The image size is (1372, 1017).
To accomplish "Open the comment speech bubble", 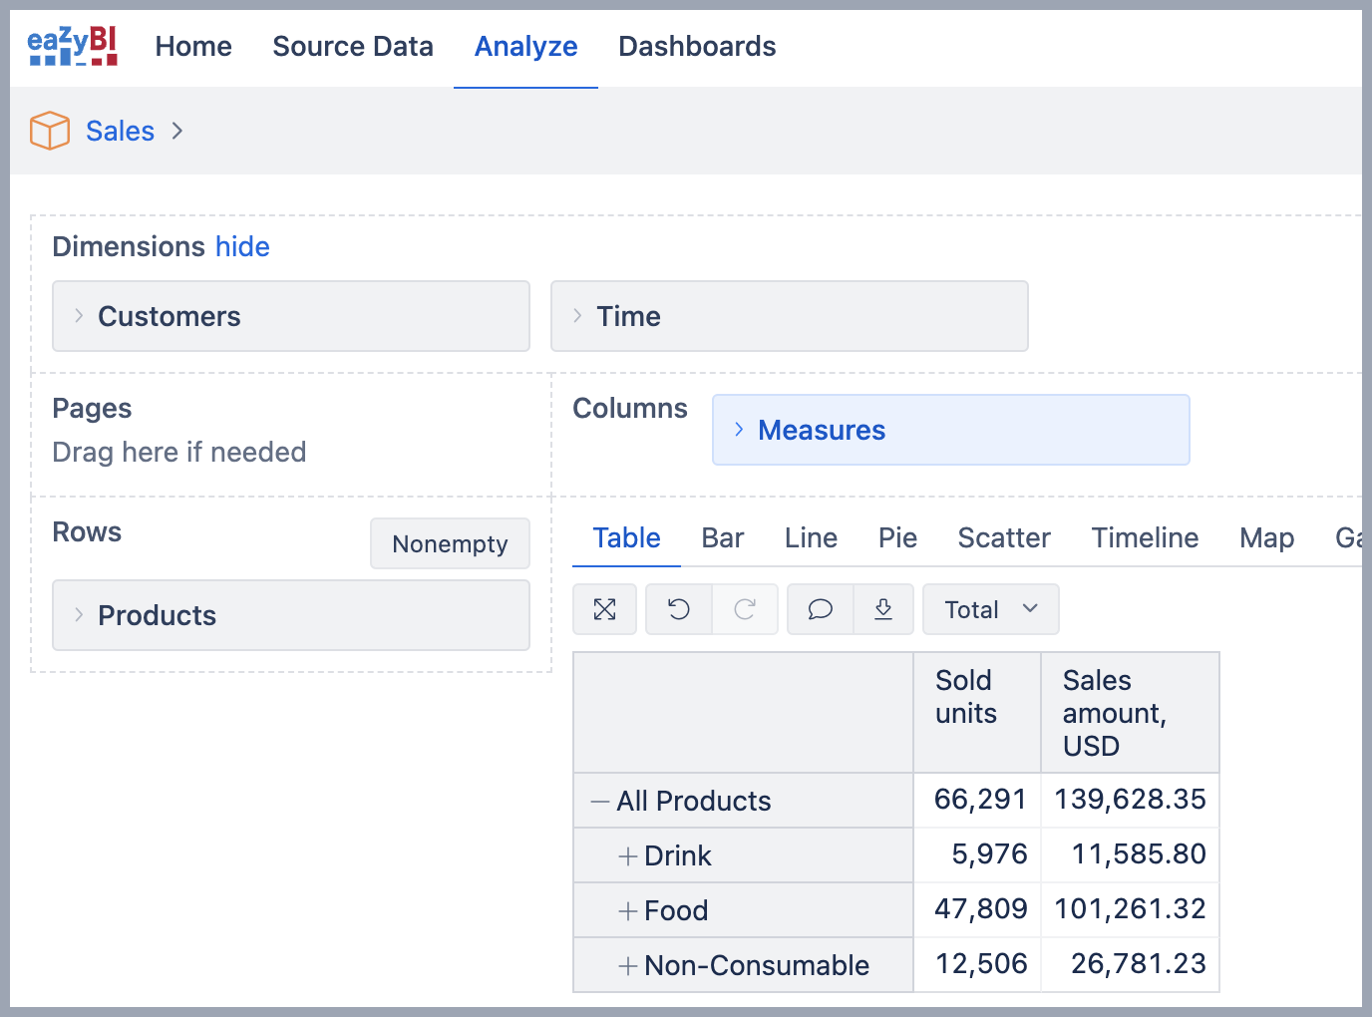I will 820,609.
